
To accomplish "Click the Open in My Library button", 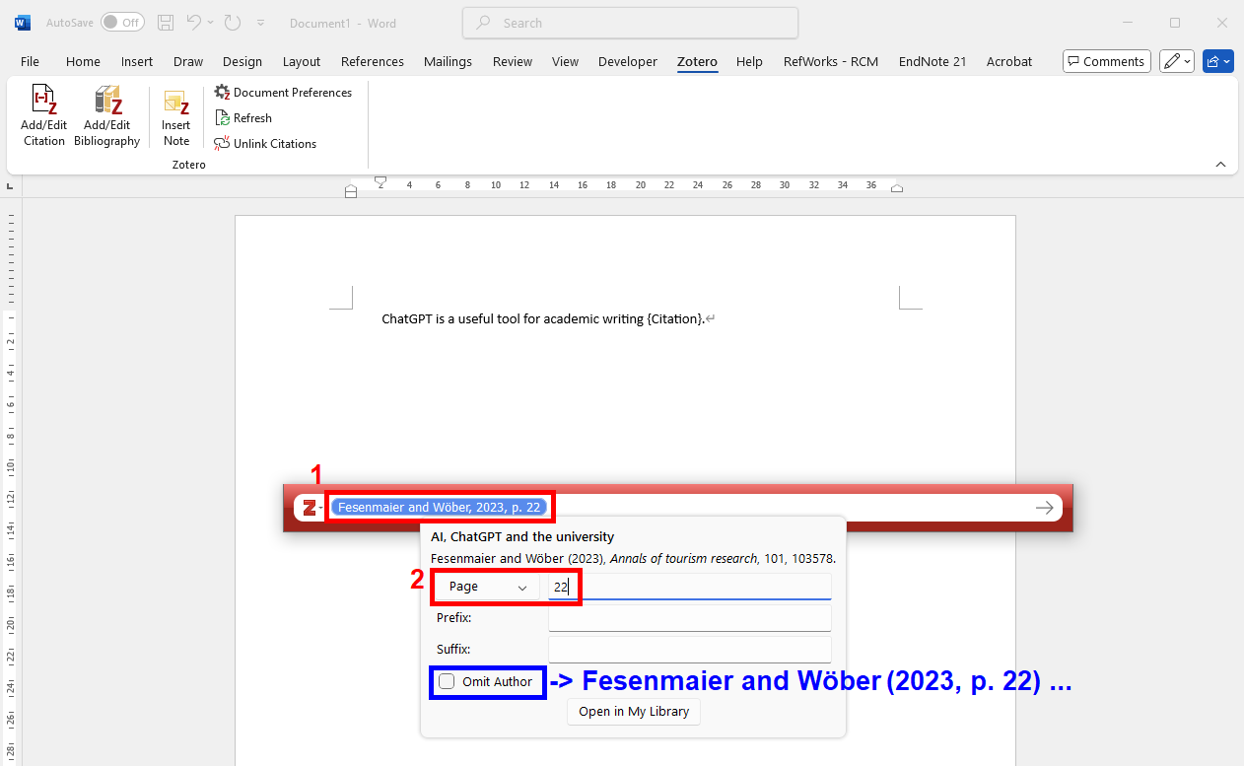I will coord(634,712).
